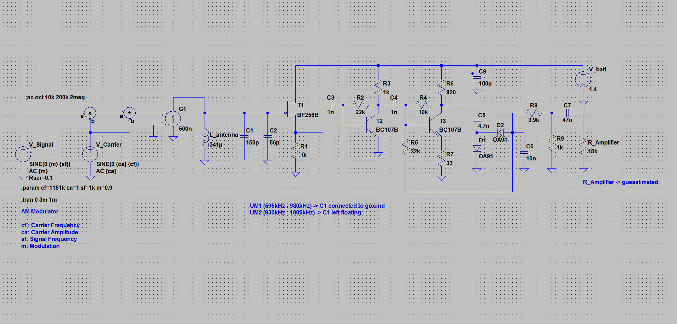Select the C7 47n capacitor symbol

567,113
